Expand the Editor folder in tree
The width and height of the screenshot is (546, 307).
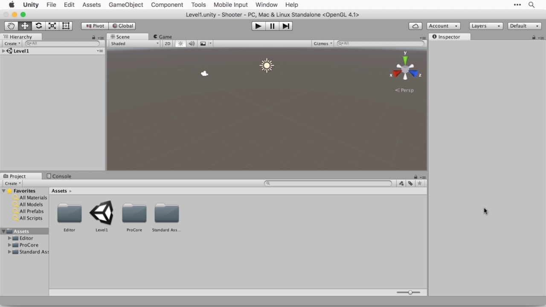9,238
